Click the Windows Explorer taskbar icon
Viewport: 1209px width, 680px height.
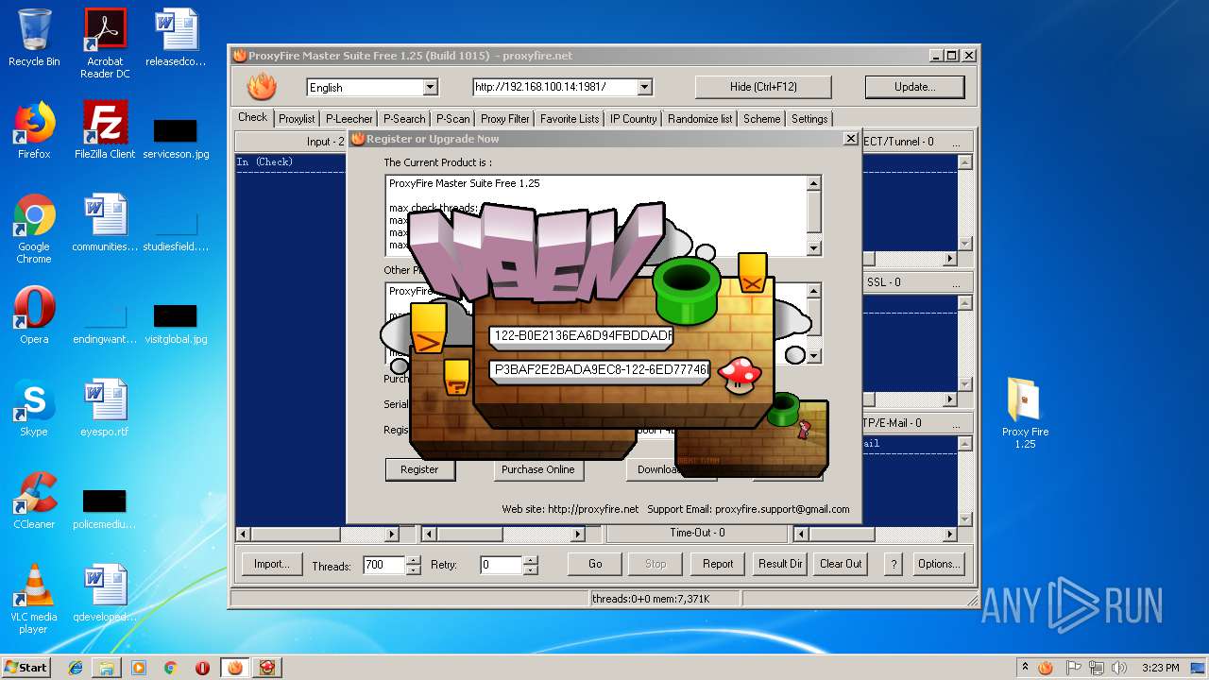(107, 668)
